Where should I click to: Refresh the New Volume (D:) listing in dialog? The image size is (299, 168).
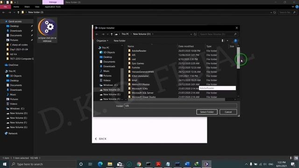[x=195, y=34]
